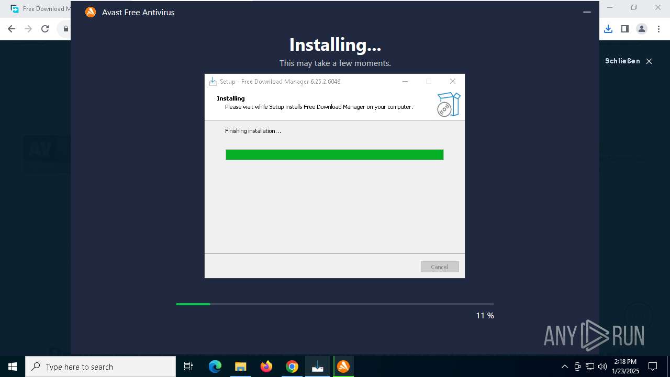This screenshot has width=670, height=377.
Task: Reload the browser page
Action: (45, 29)
